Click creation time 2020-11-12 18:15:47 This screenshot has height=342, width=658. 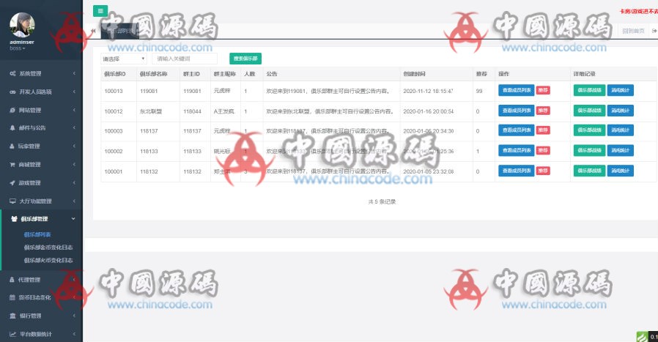pos(428,91)
